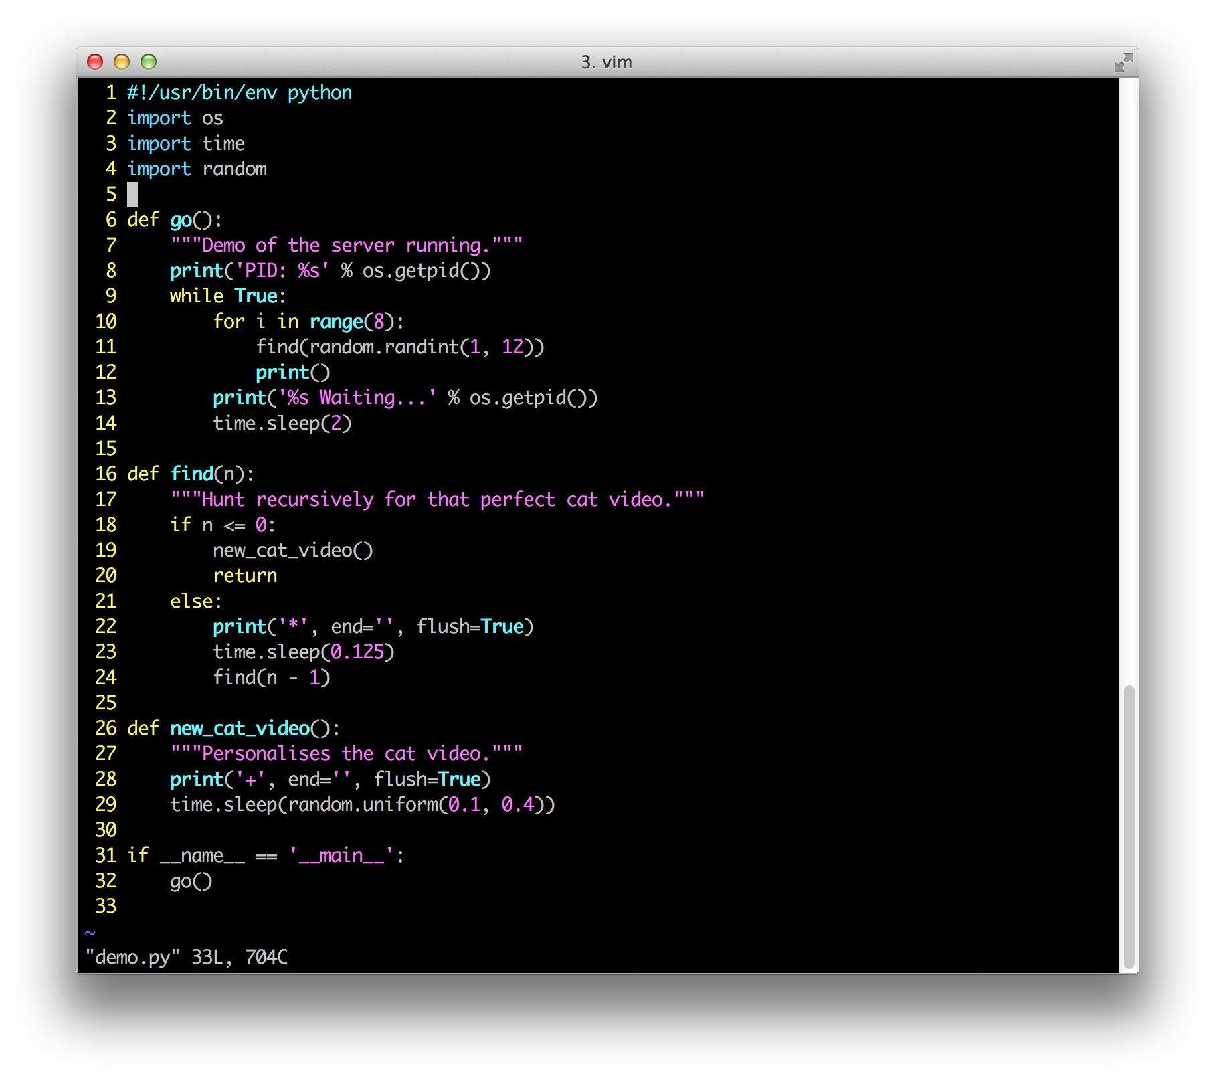Click 'def new_cat_video():' definition
The width and height of the screenshot is (1215, 1080).
click(233, 729)
